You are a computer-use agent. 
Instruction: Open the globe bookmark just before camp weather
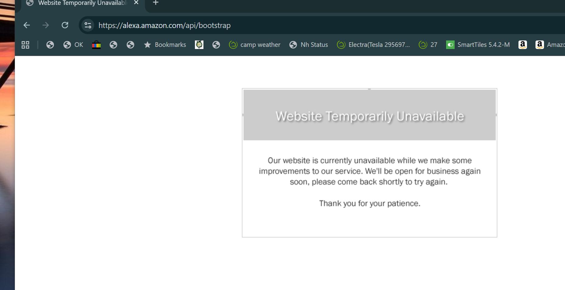tap(216, 45)
